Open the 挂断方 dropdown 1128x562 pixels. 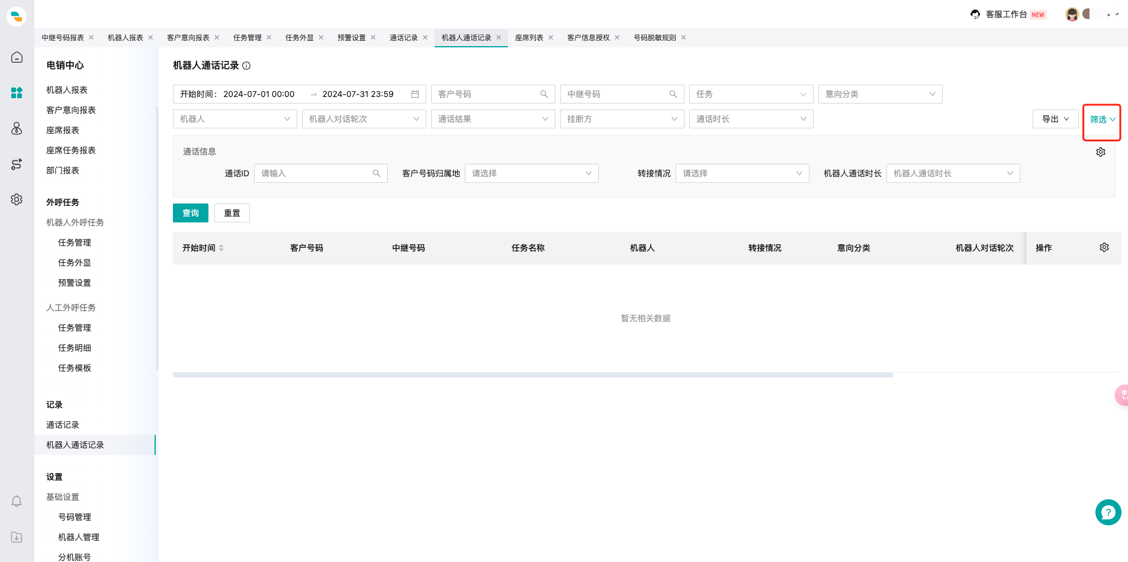click(x=622, y=119)
